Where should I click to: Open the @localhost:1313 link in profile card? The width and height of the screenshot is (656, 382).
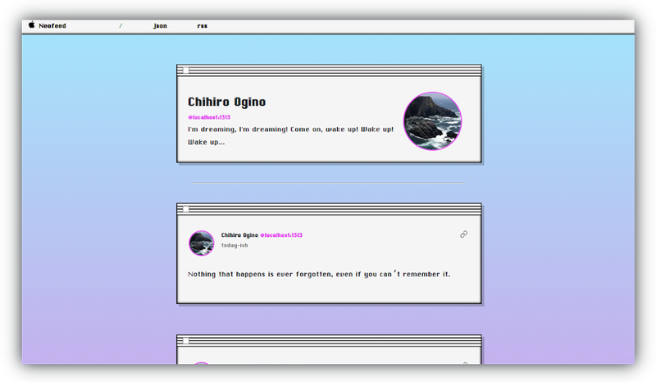[x=209, y=117]
